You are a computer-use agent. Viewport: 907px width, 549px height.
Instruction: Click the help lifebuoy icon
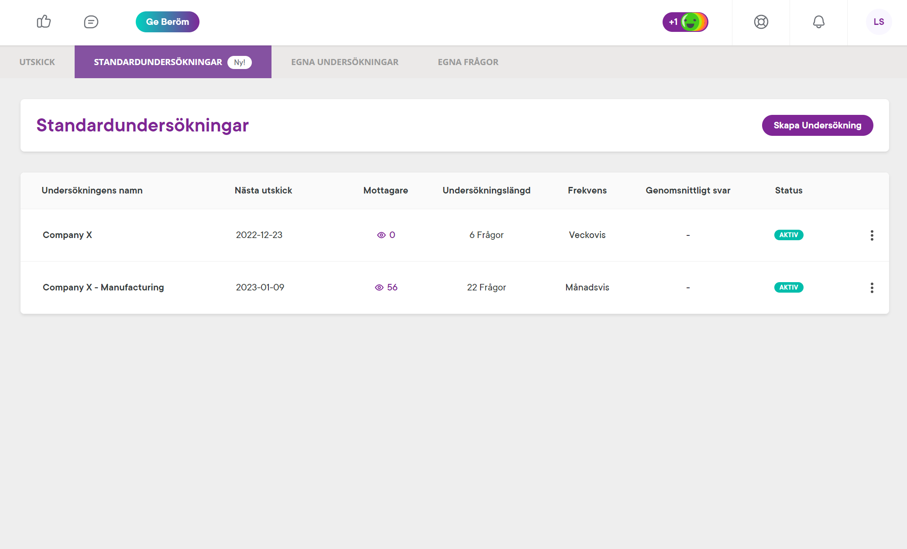pos(761,22)
